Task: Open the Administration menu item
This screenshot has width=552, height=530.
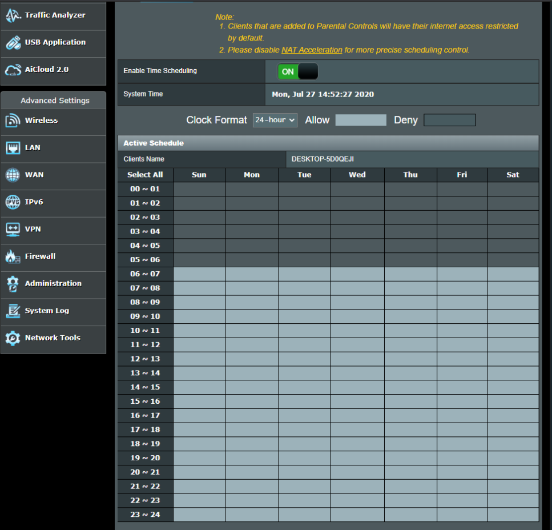Action: click(x=53, y=284)
